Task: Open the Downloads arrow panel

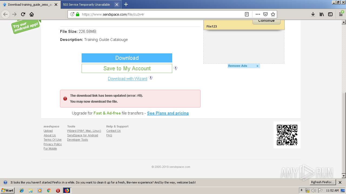Action: tap(313, 14)
